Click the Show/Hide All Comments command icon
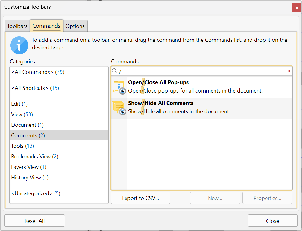 pyautogui.click(x=119, y=107)
